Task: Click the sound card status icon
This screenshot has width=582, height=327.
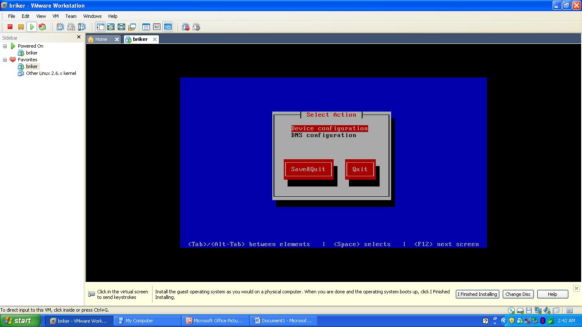Action: [x=547, y=310]
